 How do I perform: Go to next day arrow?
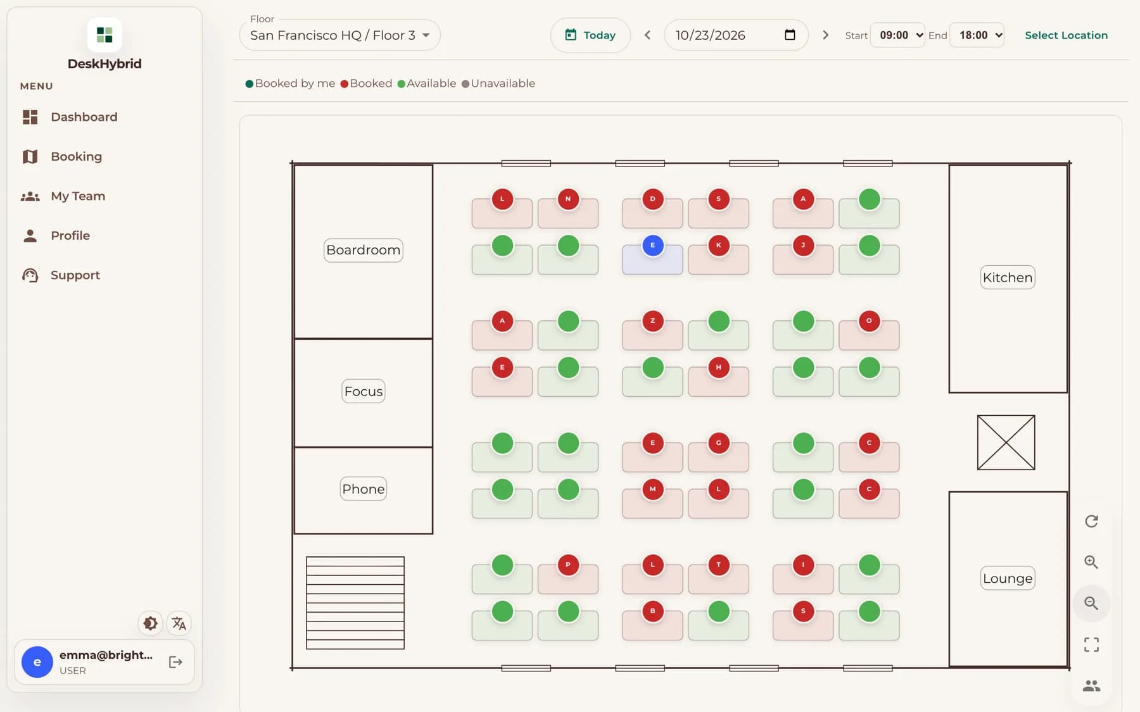pyautogui.click(x=825, y=35)
